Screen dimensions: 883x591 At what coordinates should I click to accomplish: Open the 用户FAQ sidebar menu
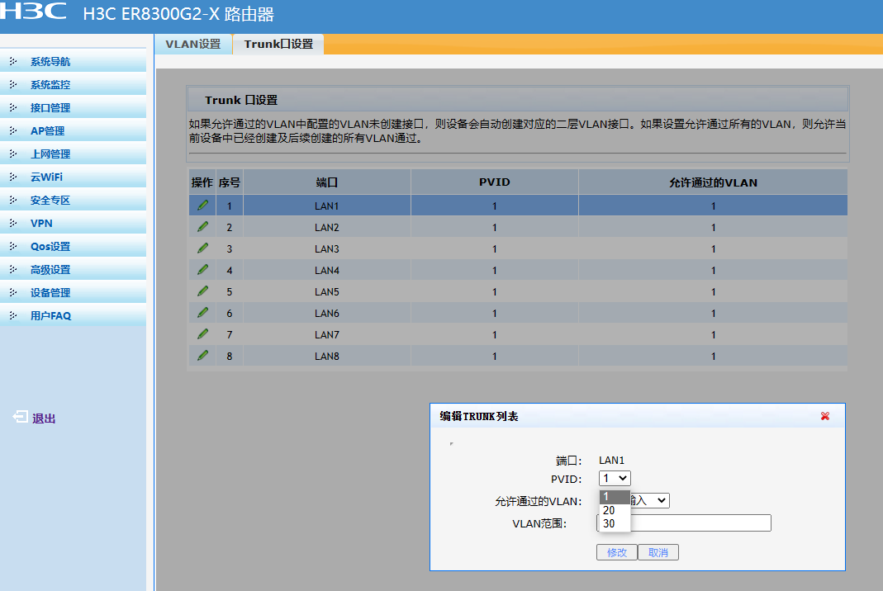[x=74, y=315]
